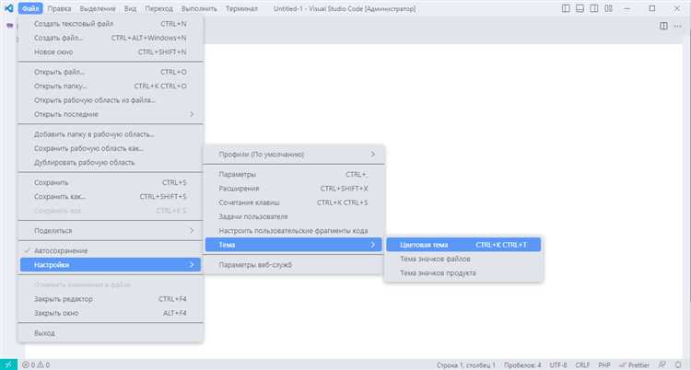Toggle the bottom panel layout icon
The height and width of the screenshot is (370, 691).
[x=580, y=8]
